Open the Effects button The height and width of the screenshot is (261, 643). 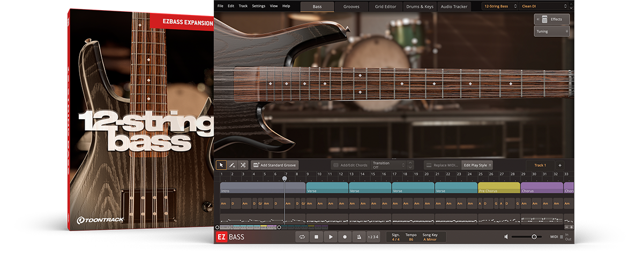(x=551, y=19)
